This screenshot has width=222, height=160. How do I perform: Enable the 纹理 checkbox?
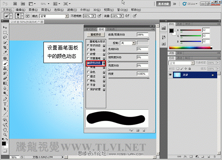(x=88, y=54)
